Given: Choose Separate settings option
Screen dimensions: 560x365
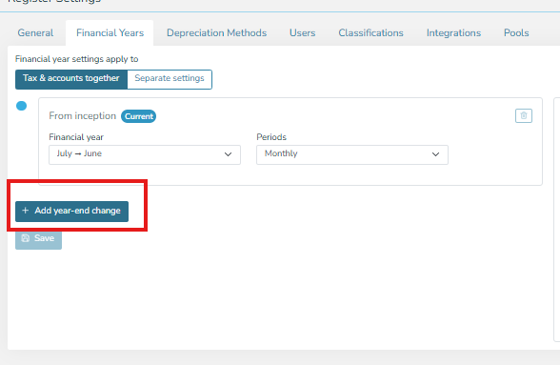Looking at the screenshot, I should point(170,79).
